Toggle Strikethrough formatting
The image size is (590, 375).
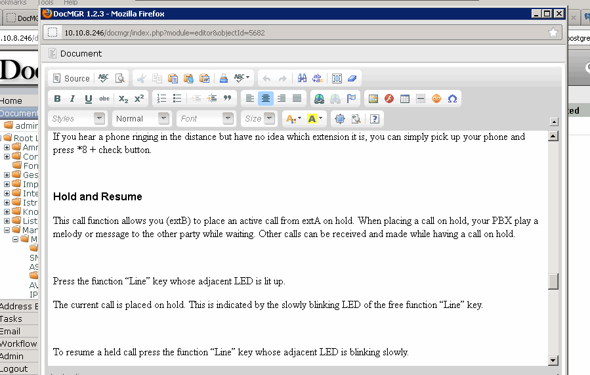point(104,99)
